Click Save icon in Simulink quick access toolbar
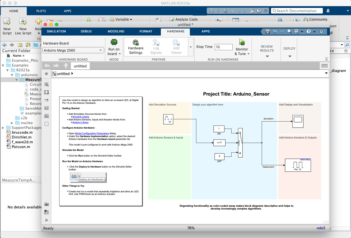351x238 pixels. pyautogui.click(x=268, y=32)
